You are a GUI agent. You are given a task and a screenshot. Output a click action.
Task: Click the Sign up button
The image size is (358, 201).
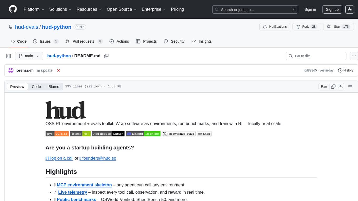[332, 9]
